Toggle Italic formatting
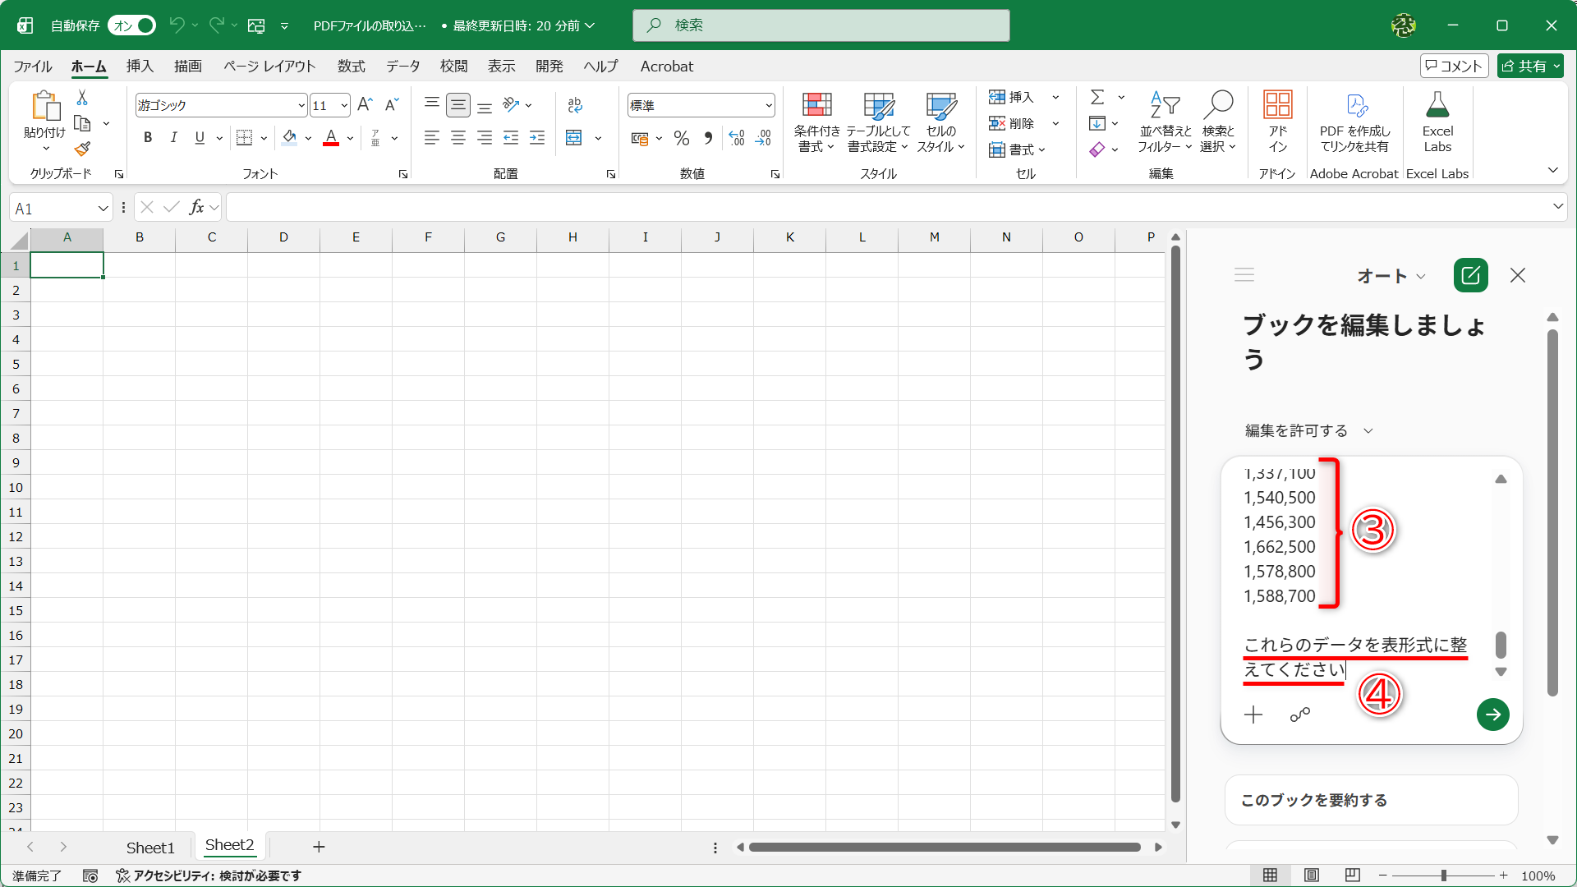Screen dimensions: 1577x887 click(173, 138)
